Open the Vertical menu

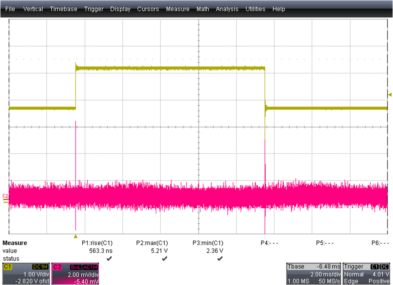click(33, 9)
